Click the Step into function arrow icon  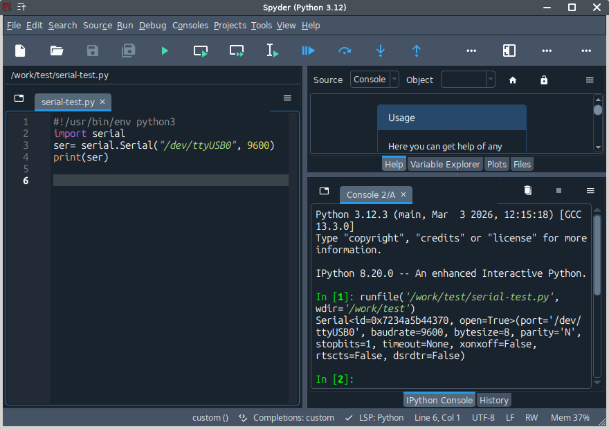(x=381, y=51)
